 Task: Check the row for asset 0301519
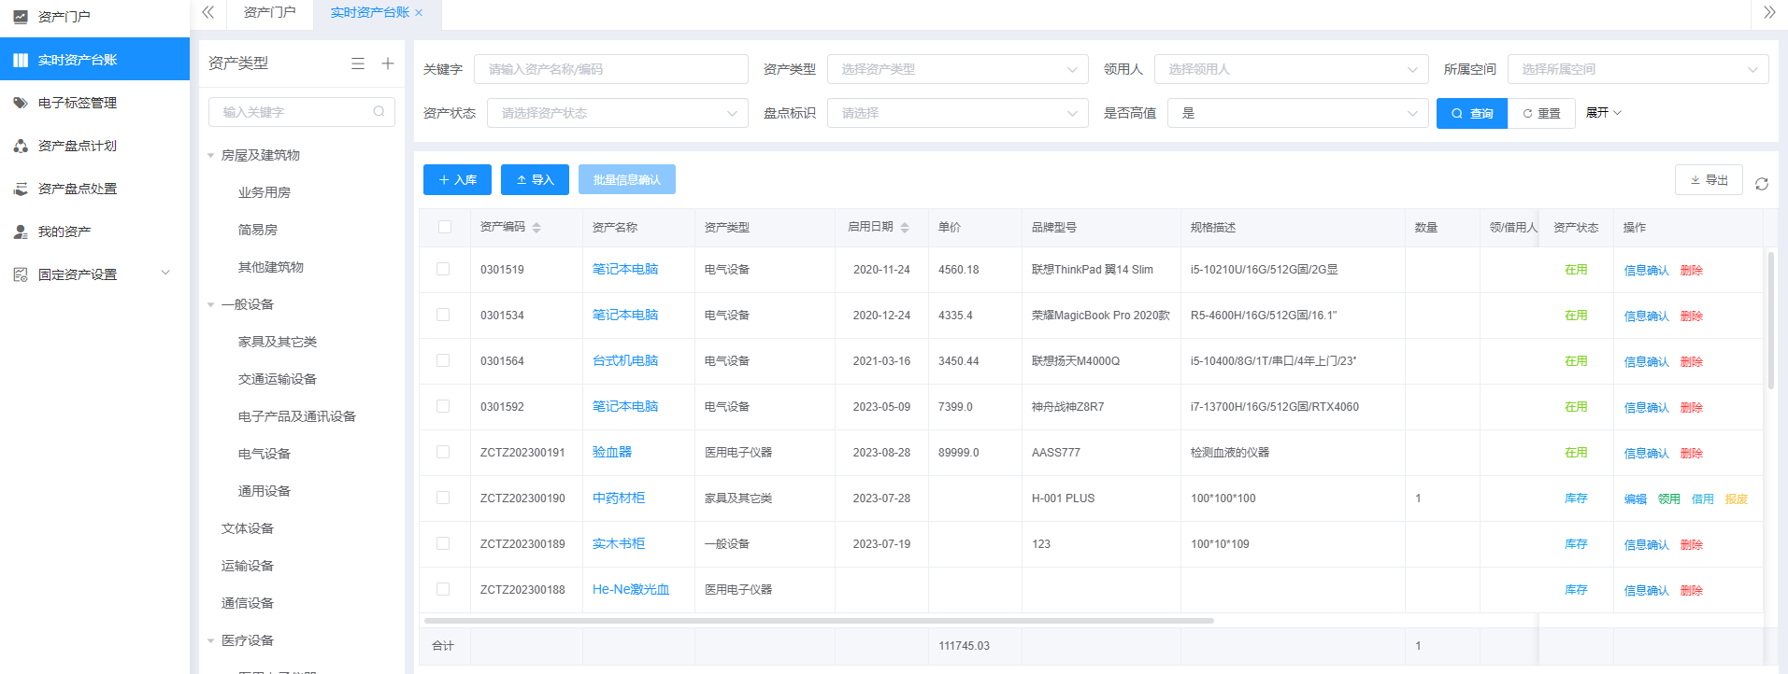pos(443,269)
